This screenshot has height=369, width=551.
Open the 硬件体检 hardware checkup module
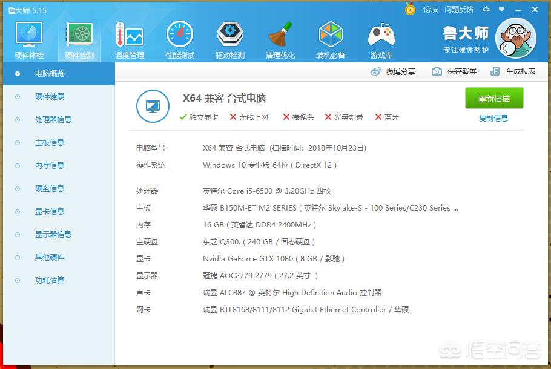point(28,40)
